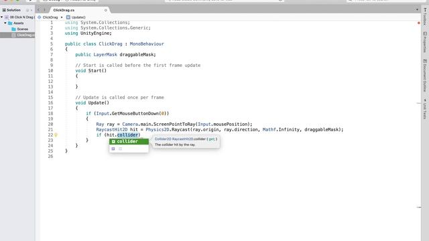Viewport: 429px width, 241px height.
Task: Click the auto-hide icon in the Solution pad header
Action: tap(27, 10)
